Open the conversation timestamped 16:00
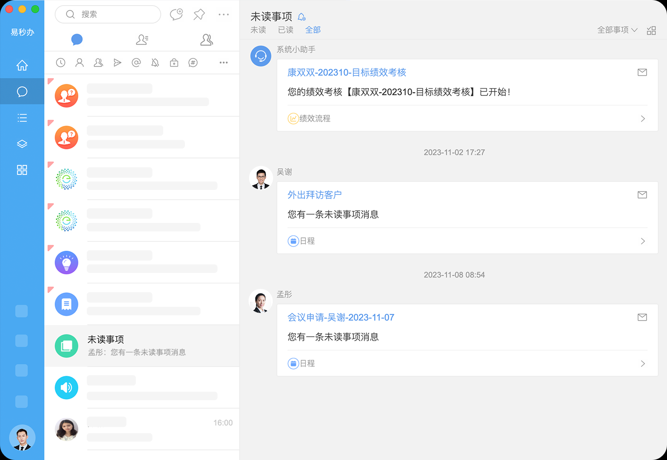The image size is (667, 460). [x=142, y=429]
